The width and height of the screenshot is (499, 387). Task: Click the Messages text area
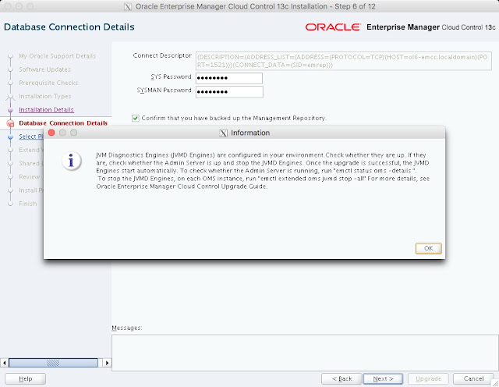click(x=305, y=353)
